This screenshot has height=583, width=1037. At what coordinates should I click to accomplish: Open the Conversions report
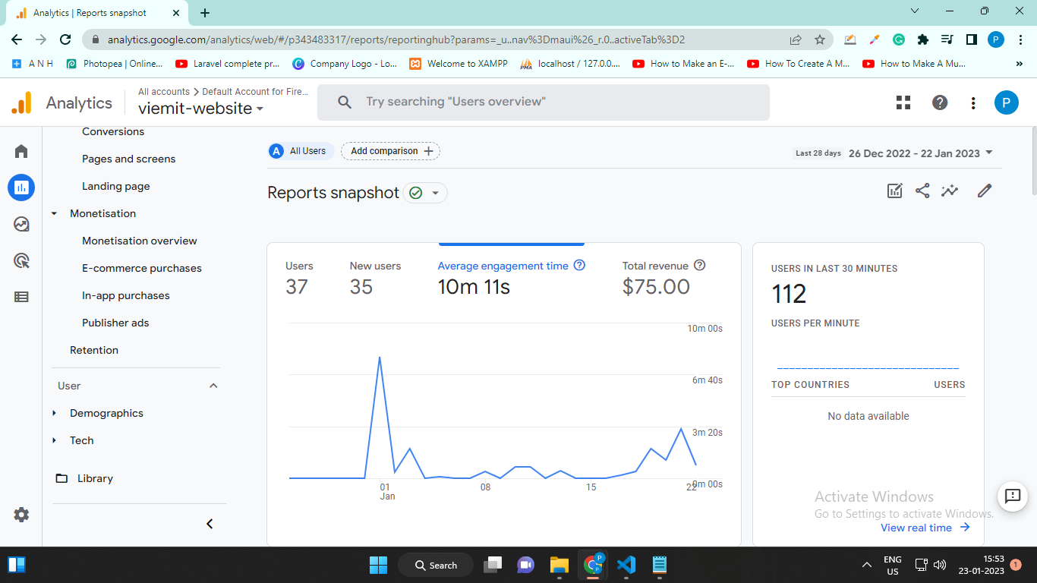[x=113, y=131]
